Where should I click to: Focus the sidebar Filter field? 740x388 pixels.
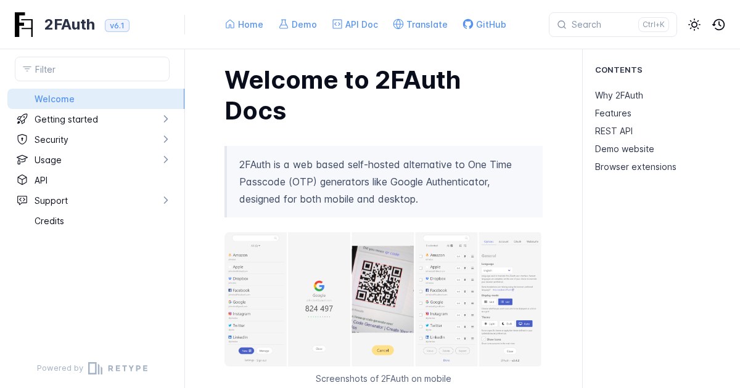pos(92,69)
